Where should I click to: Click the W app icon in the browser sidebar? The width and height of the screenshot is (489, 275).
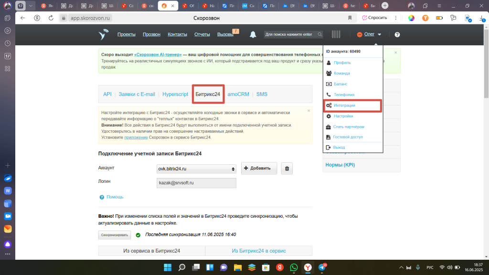pos(8,191)
